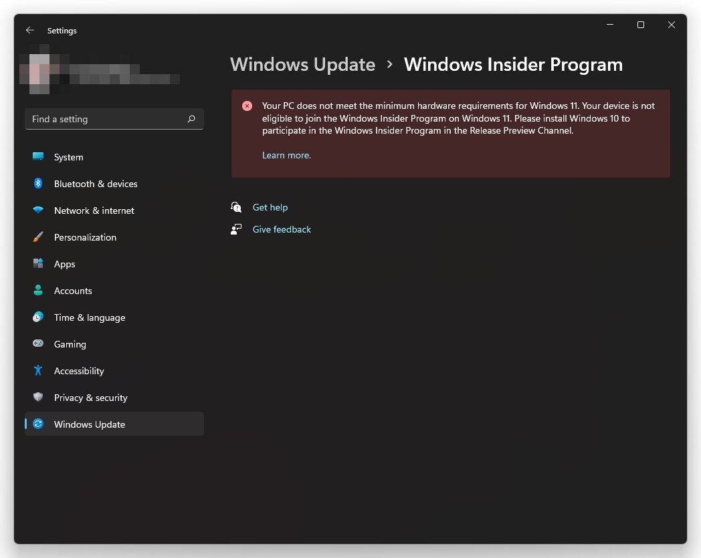Click the red error icon in the warning banner
This screenshot has height=558, width=701.
[247, 106]
